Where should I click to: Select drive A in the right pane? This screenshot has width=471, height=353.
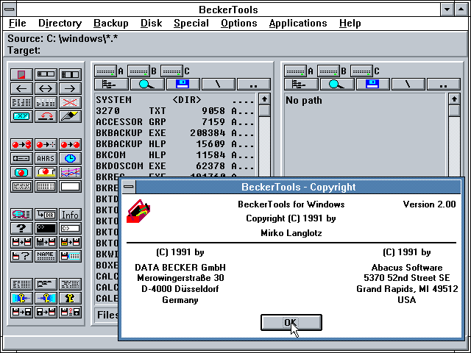point(295,71)
